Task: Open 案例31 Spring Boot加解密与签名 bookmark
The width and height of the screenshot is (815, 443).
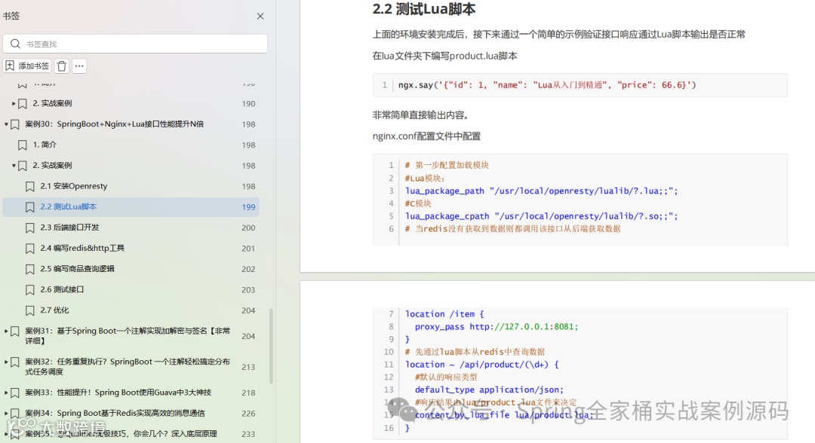Action: coord(128,335)
